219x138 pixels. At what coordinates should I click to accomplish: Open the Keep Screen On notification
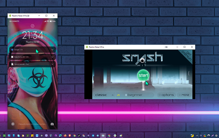[x=32, y=57]
